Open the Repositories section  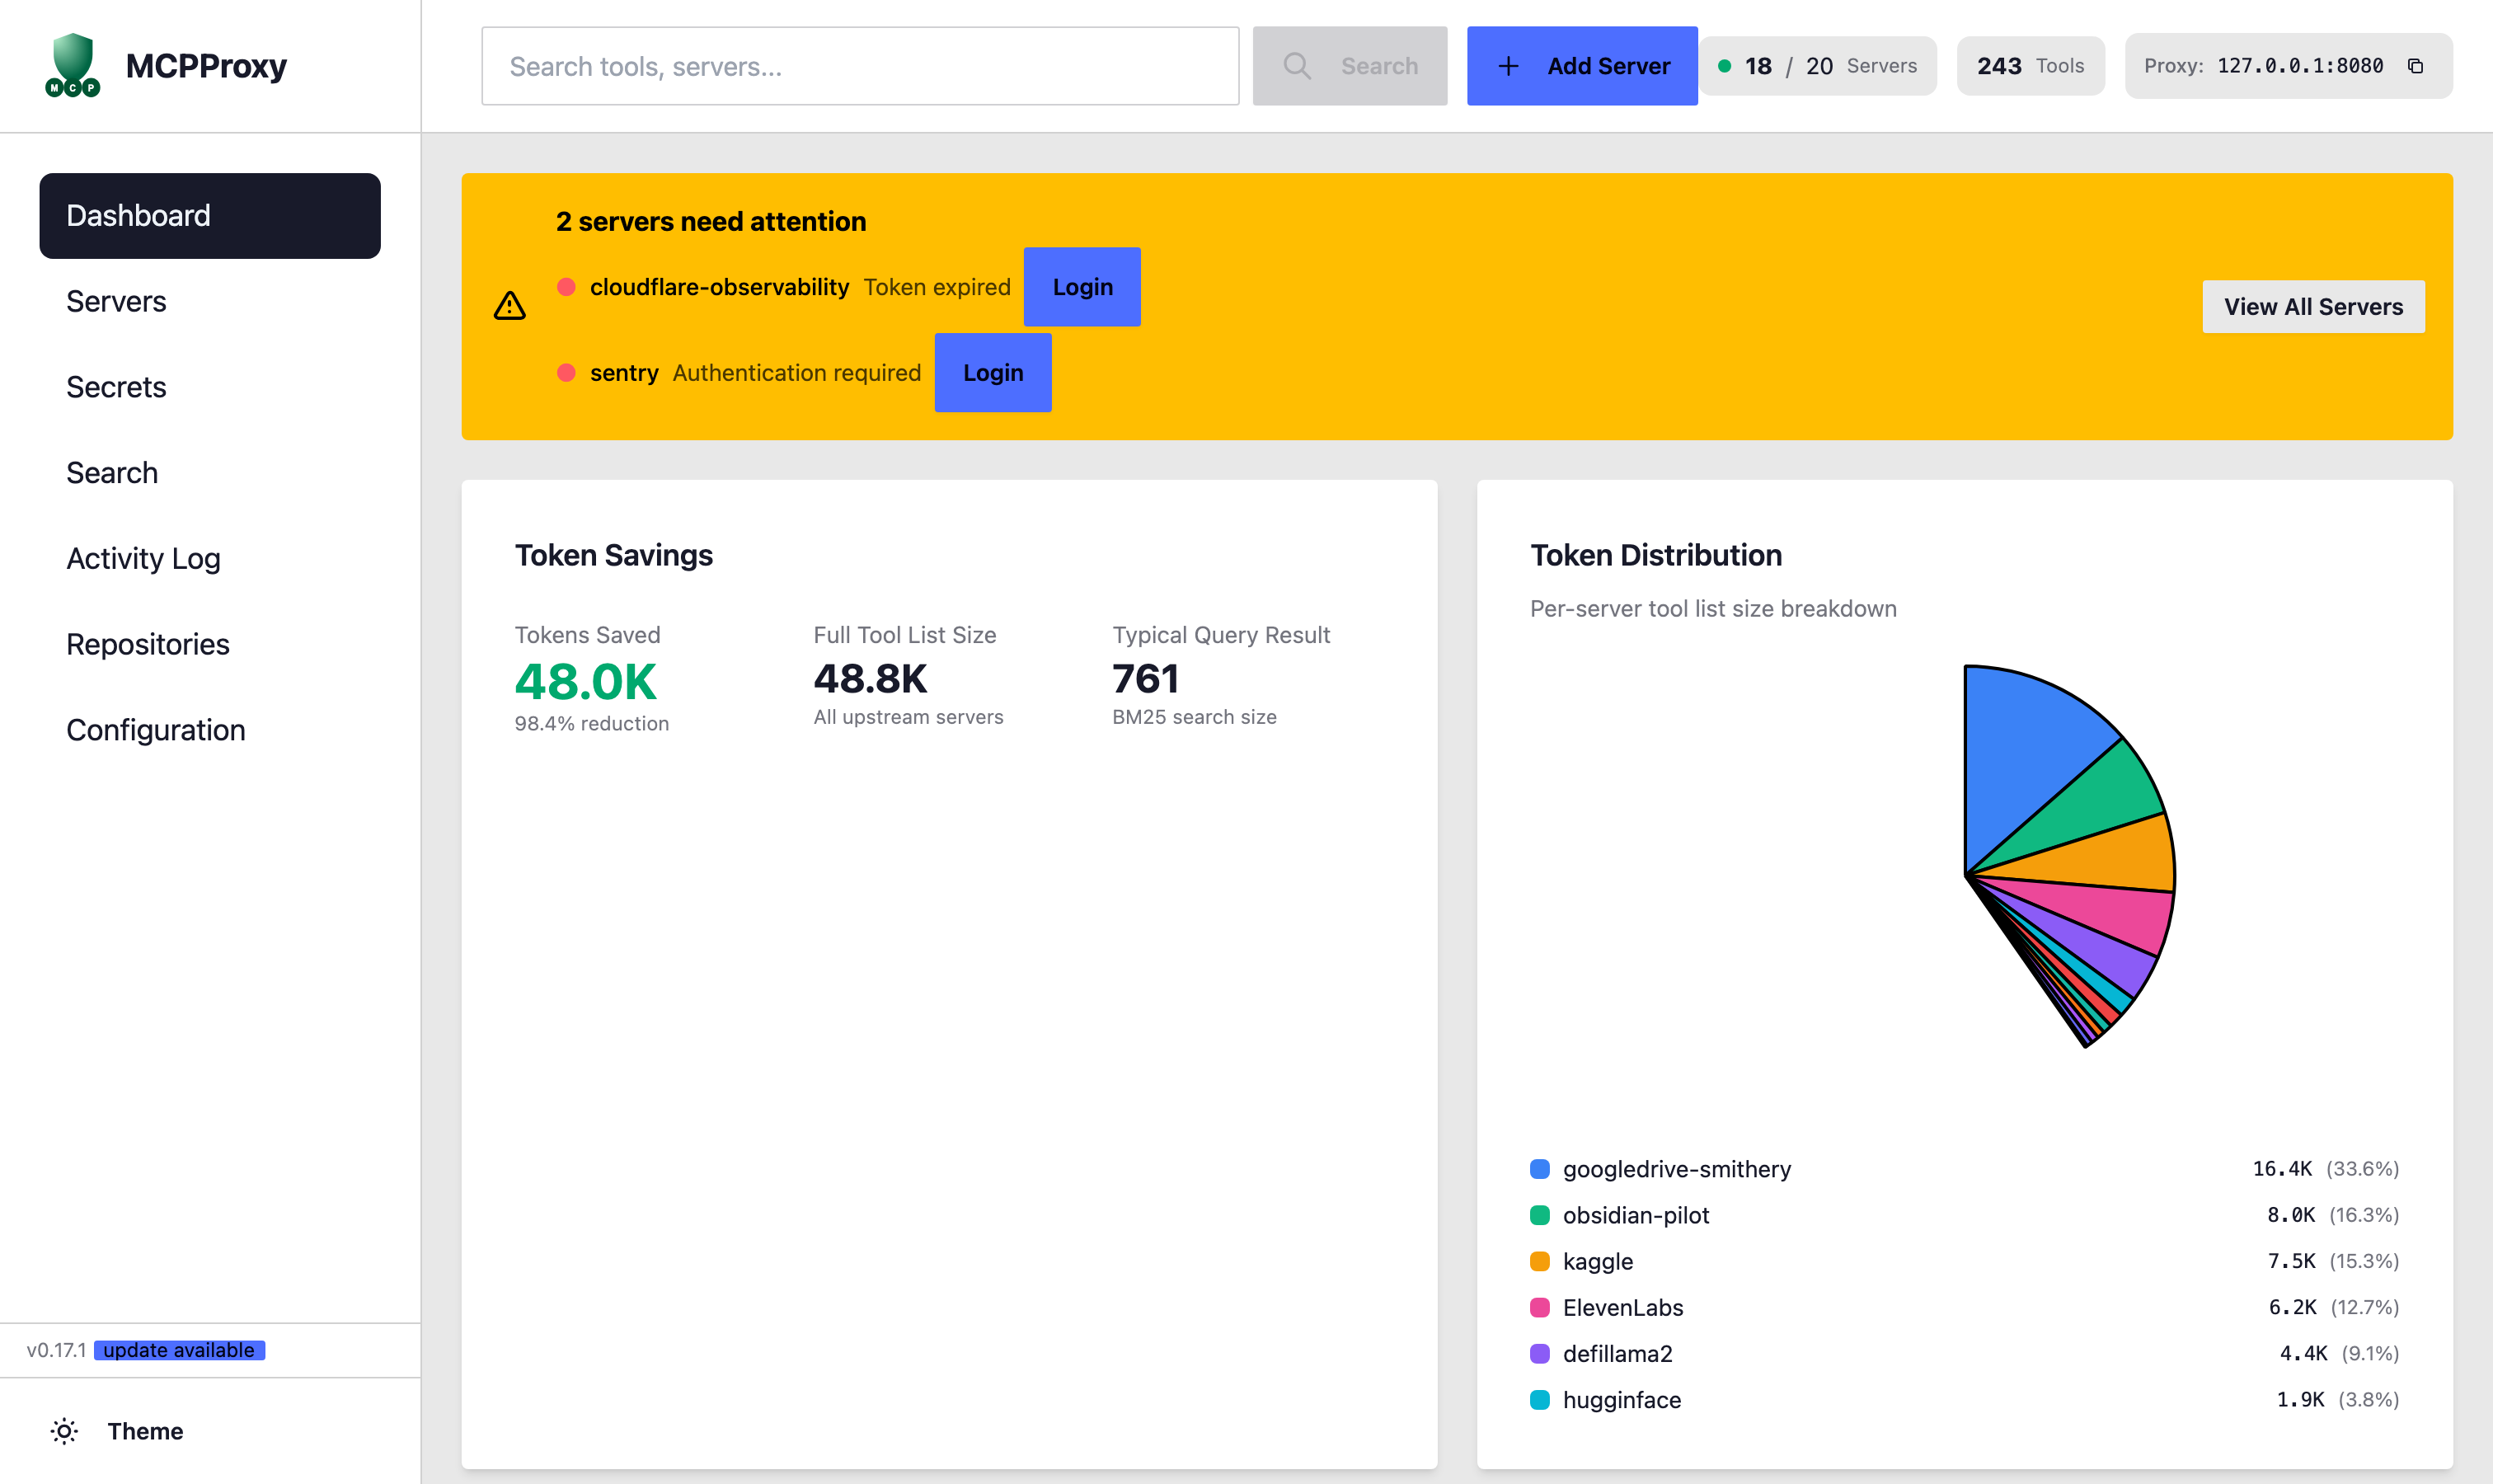[148, 644]
